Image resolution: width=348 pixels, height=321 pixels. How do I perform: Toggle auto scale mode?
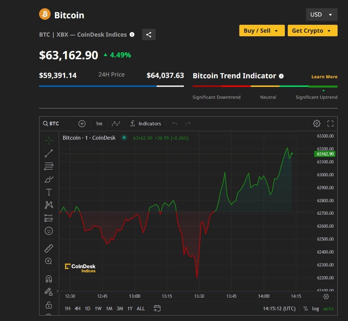(x=328, y=308)
